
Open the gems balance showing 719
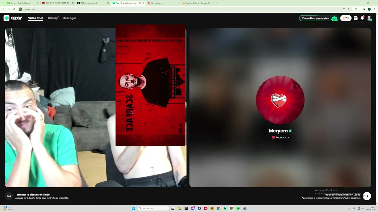(x=346, y=18)
